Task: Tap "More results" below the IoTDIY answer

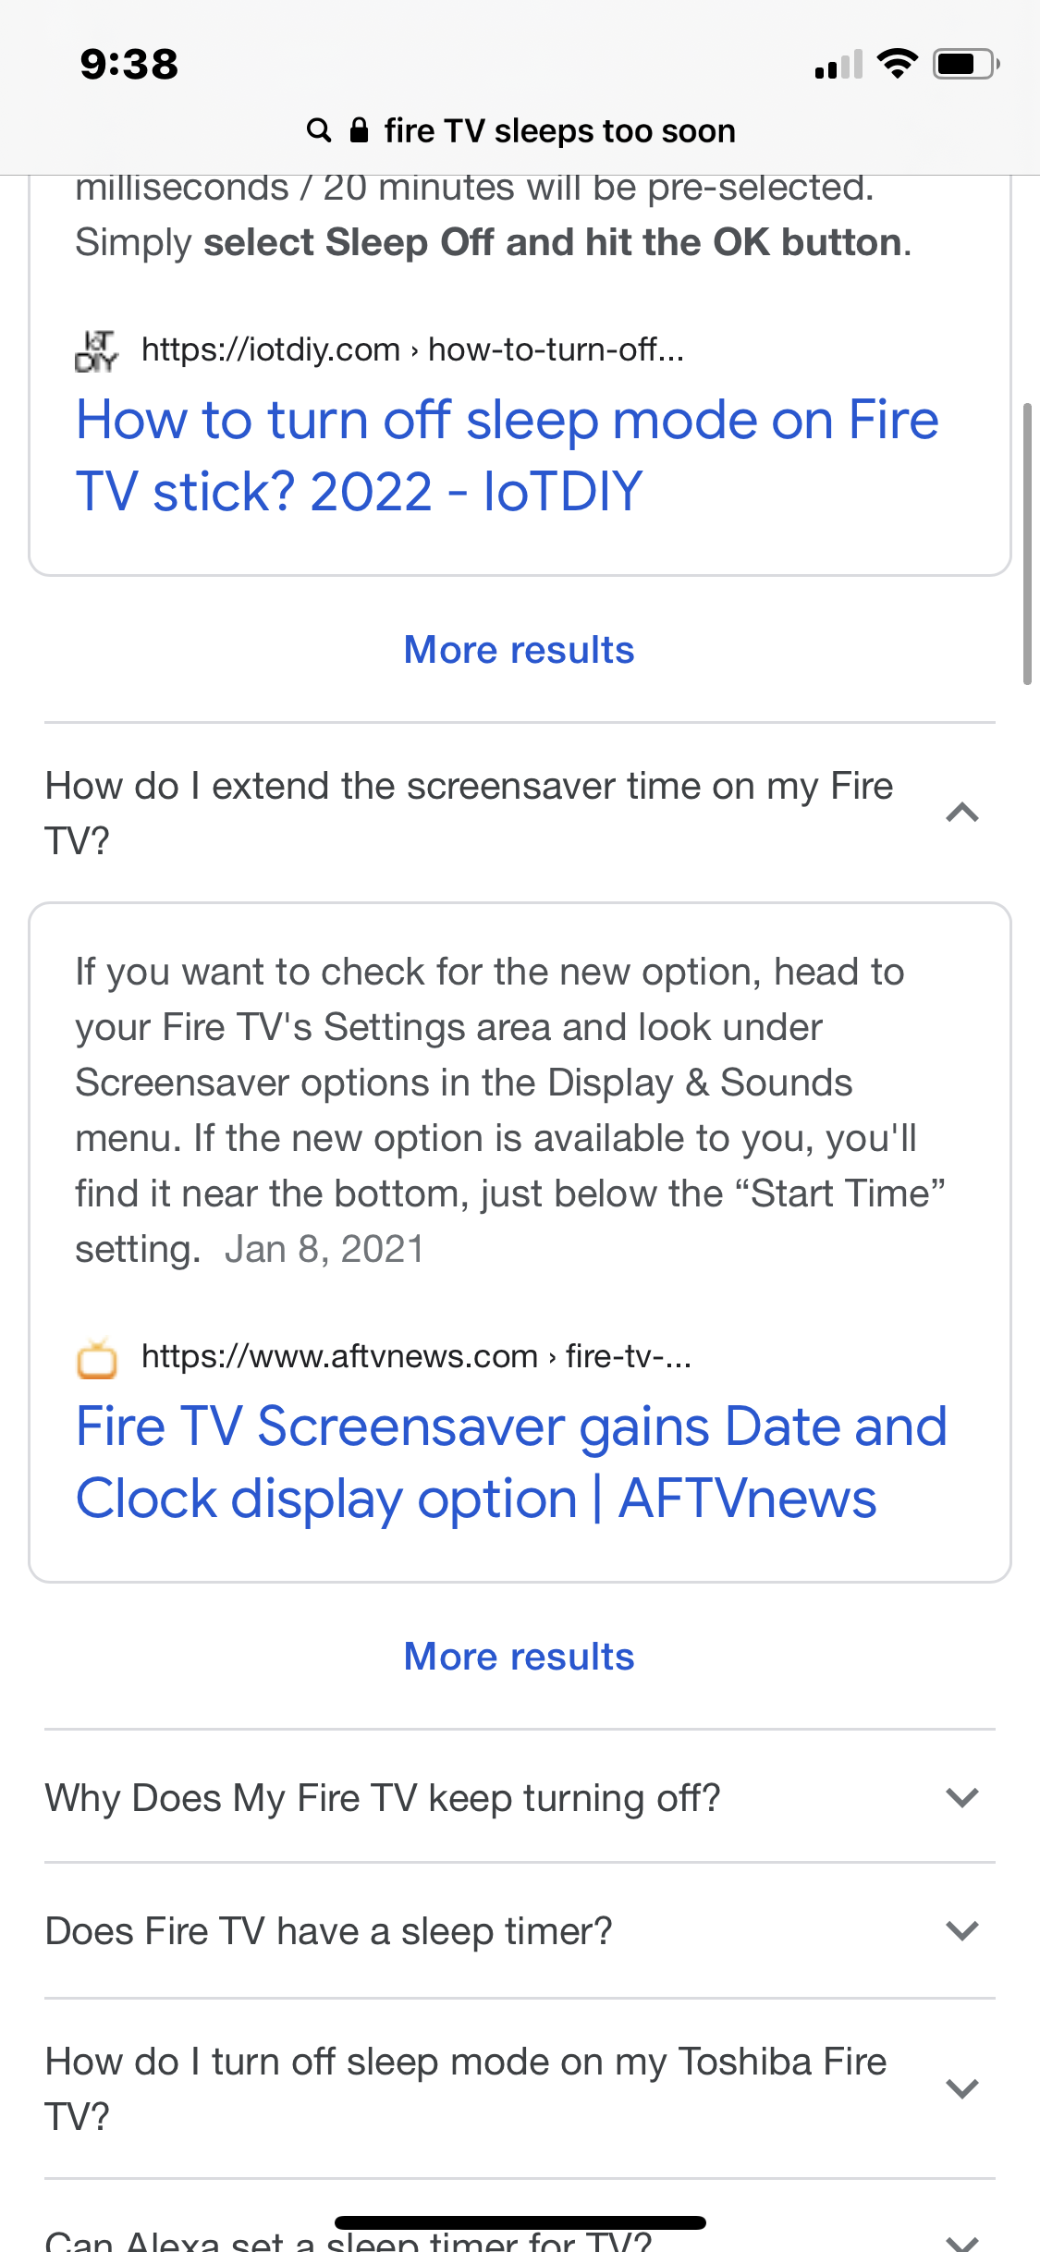Action: click(520, 650)
